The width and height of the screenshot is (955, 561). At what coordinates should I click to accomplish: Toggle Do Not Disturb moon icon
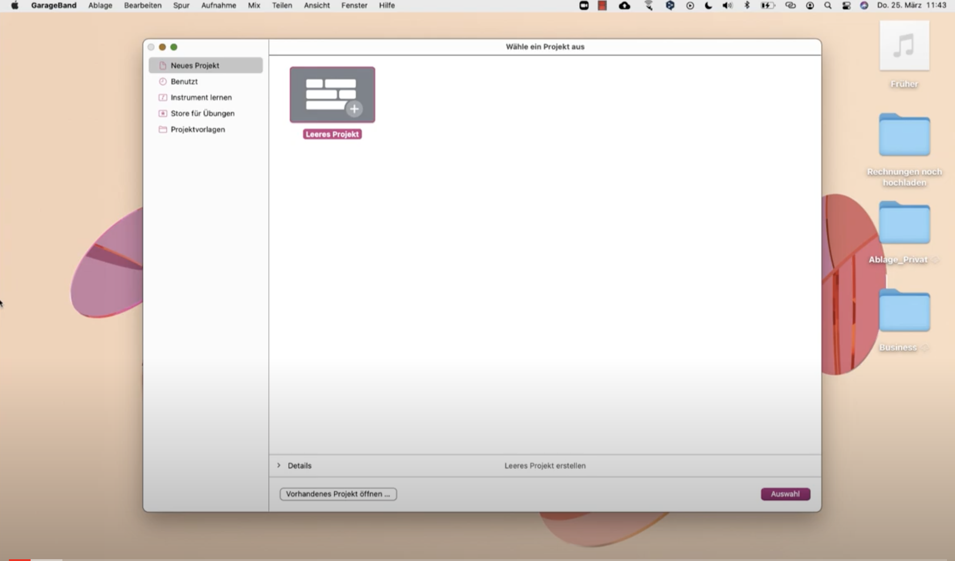pyautogui.click(x=708, y=5)
